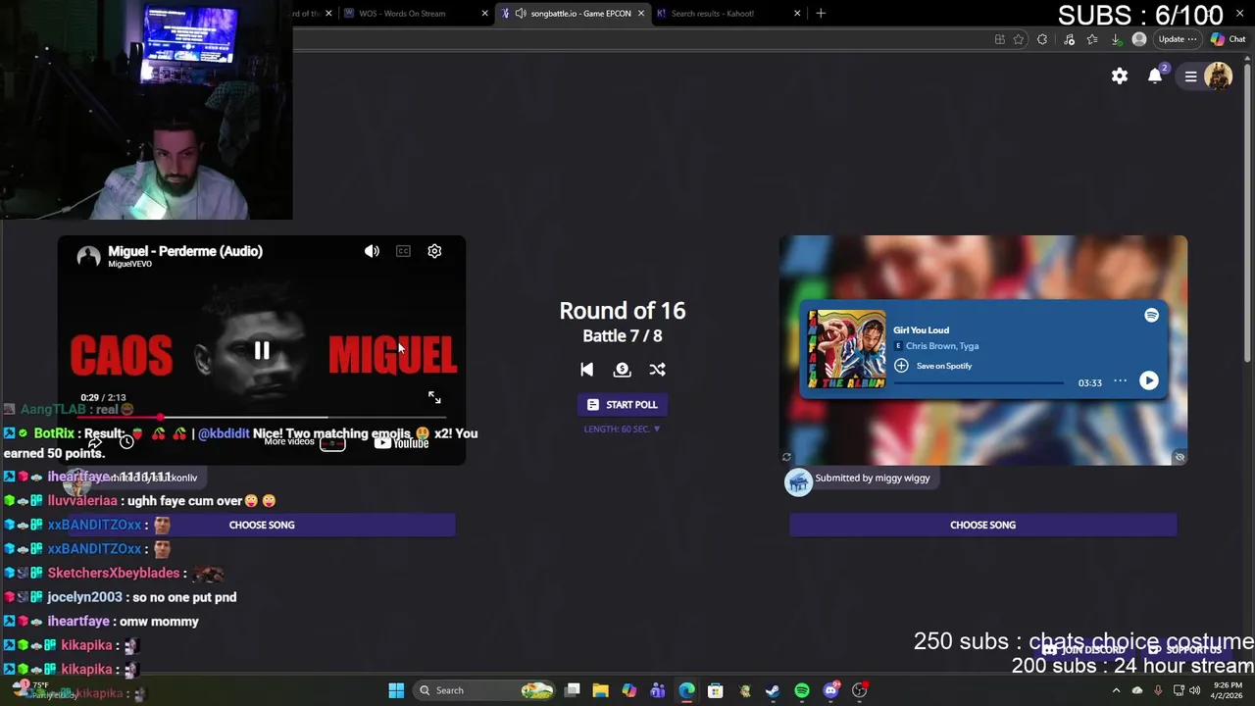Open Girl You Loud album cover
The width and height of the screenshot is (1255, 706).
846,349
